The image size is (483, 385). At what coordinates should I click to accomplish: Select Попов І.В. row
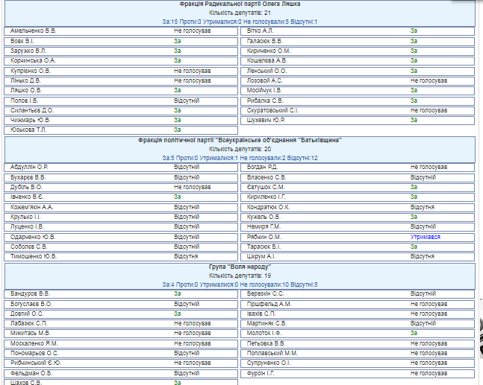coord(121,101)
